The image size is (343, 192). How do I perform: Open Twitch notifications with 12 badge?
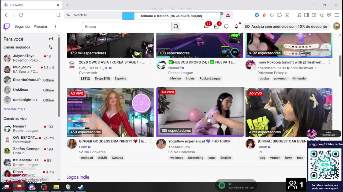(206, 26)
